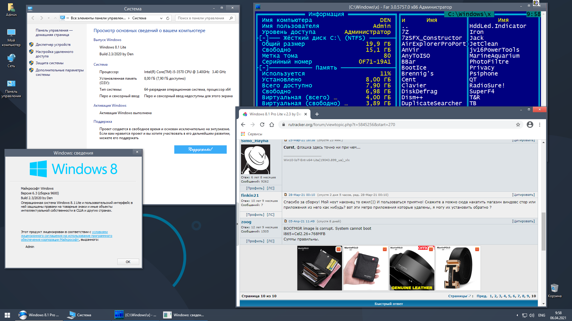Viewport: 572px width, 321px height.
Task: Open the Сеть desktop icon
Action: point(11,61)
